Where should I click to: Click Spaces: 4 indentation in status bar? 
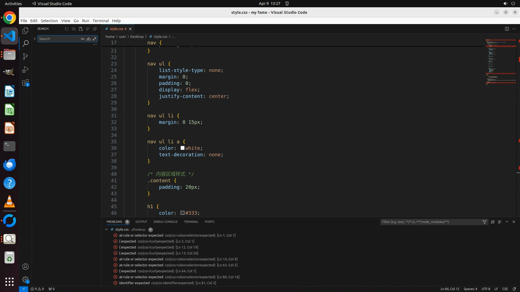(x=470, y=289)
